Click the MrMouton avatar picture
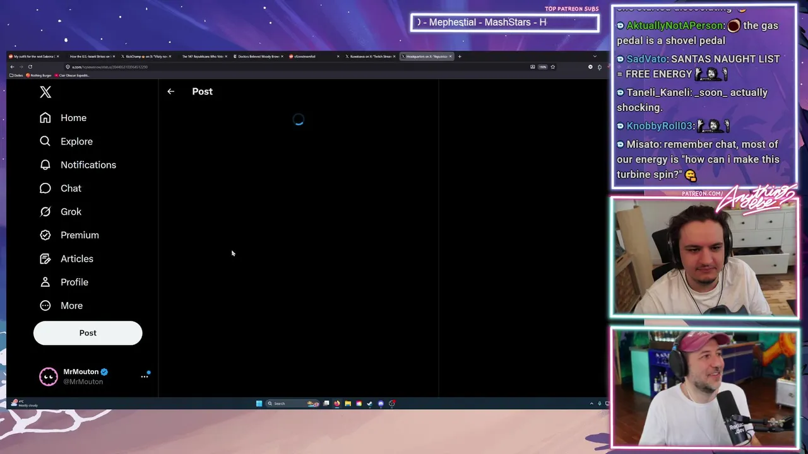The width and height of the screenshot is (808, 454). coord(48,376)
